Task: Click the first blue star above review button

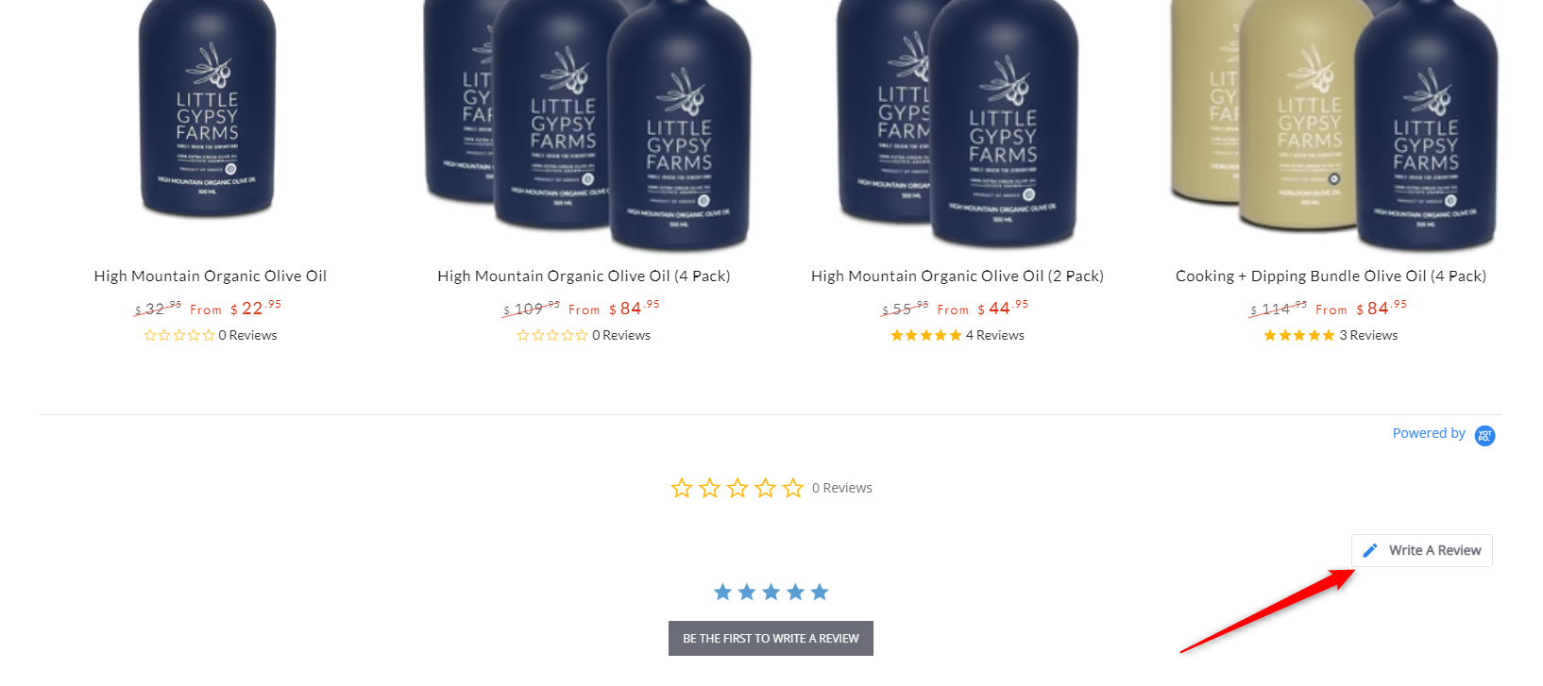Action: tap(723, 592)
